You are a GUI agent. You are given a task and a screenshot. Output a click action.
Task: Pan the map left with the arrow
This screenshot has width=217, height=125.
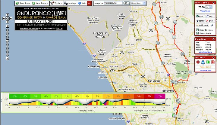click(x=4, y=18)
